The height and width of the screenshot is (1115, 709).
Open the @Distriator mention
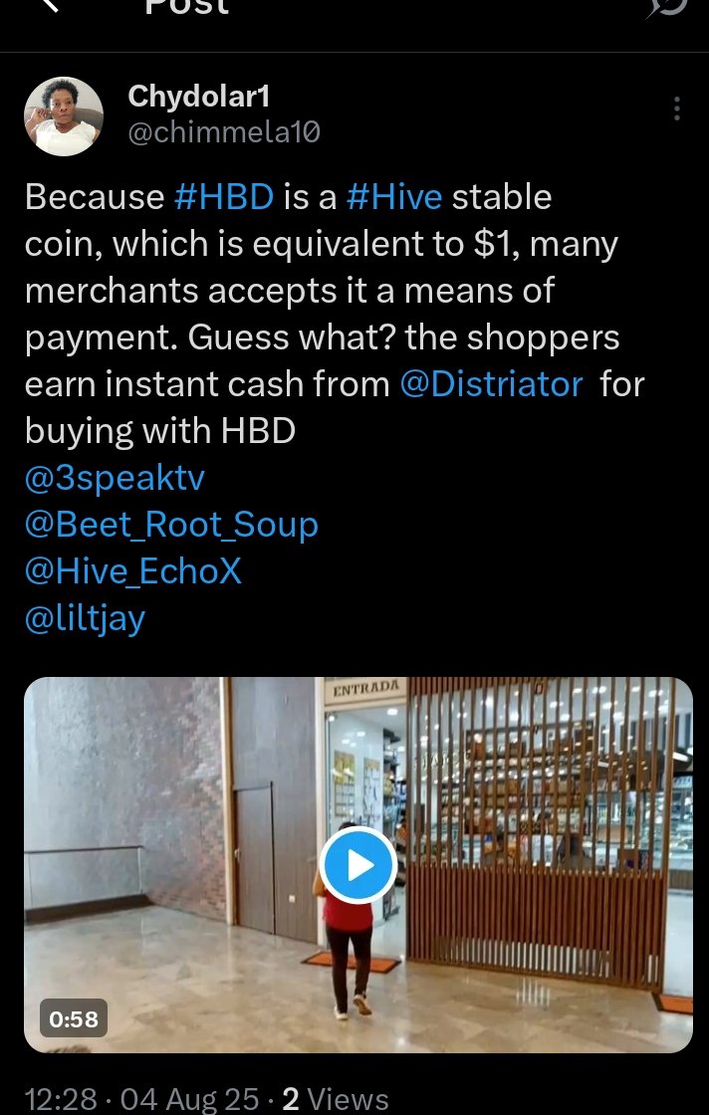tap(491, 384)
